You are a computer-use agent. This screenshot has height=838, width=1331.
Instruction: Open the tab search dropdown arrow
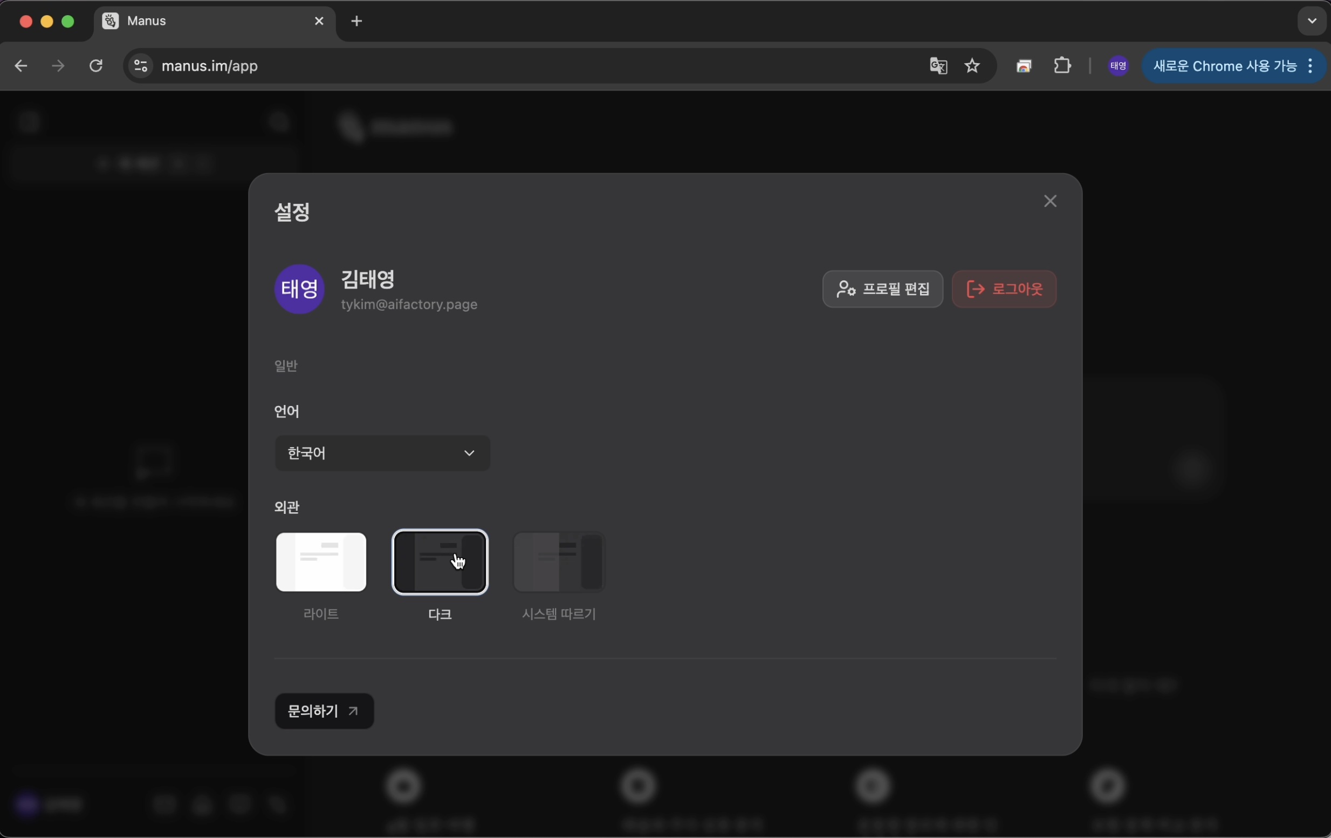1312,21
